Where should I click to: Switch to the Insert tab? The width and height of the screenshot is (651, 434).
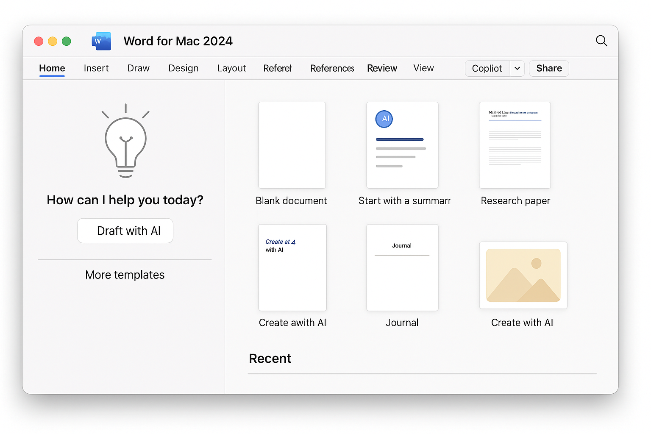(x=96, y=68)
